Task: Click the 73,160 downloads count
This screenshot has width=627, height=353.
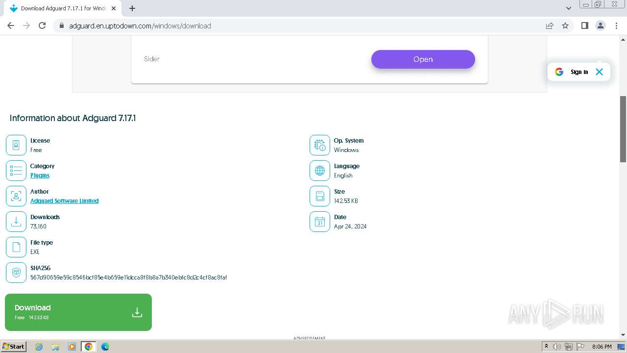Action: 38,227
